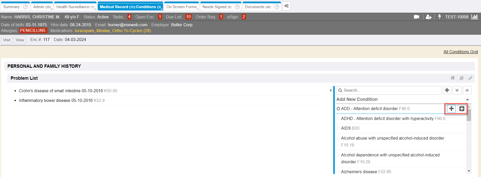Click the book icon in Problem List header
The height and width of the screenshot is (177, 481).
click(462, 78)
